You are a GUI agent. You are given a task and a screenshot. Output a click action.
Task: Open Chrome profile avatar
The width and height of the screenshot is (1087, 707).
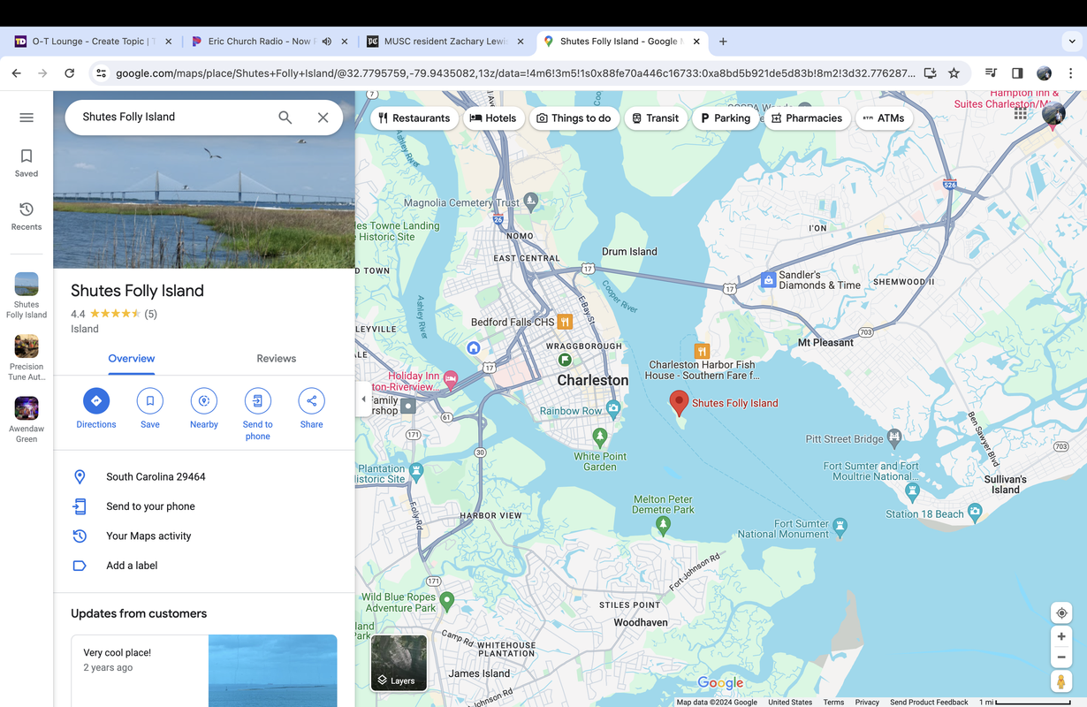[1044, 73]
